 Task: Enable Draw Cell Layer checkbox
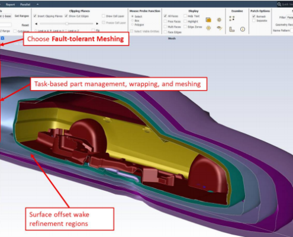pyautogui.click(x=104, y=16)
